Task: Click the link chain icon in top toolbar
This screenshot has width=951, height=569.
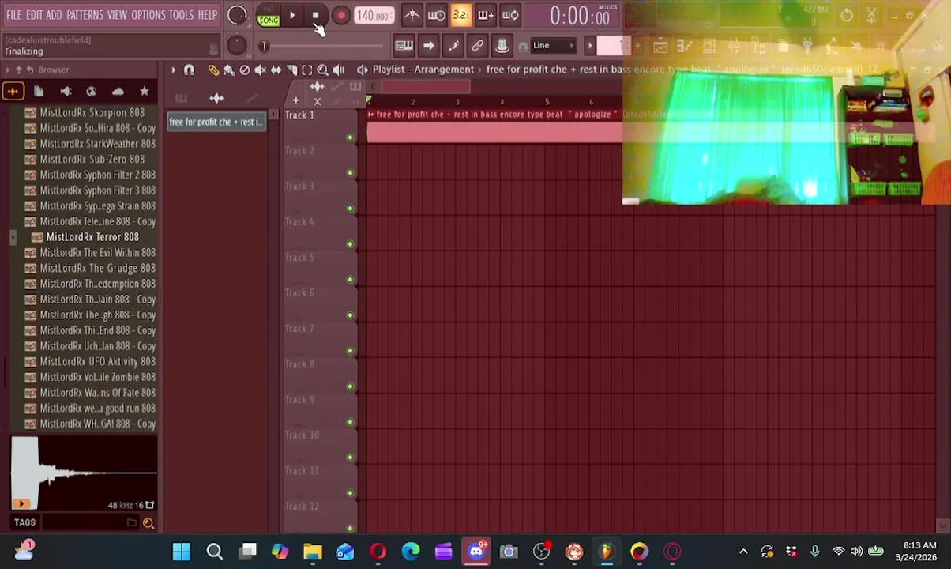Action: tap(477, 46)
